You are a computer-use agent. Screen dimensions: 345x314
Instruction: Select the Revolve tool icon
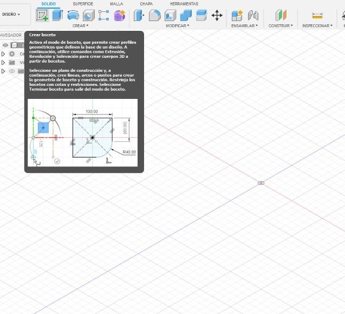(73, 15)
